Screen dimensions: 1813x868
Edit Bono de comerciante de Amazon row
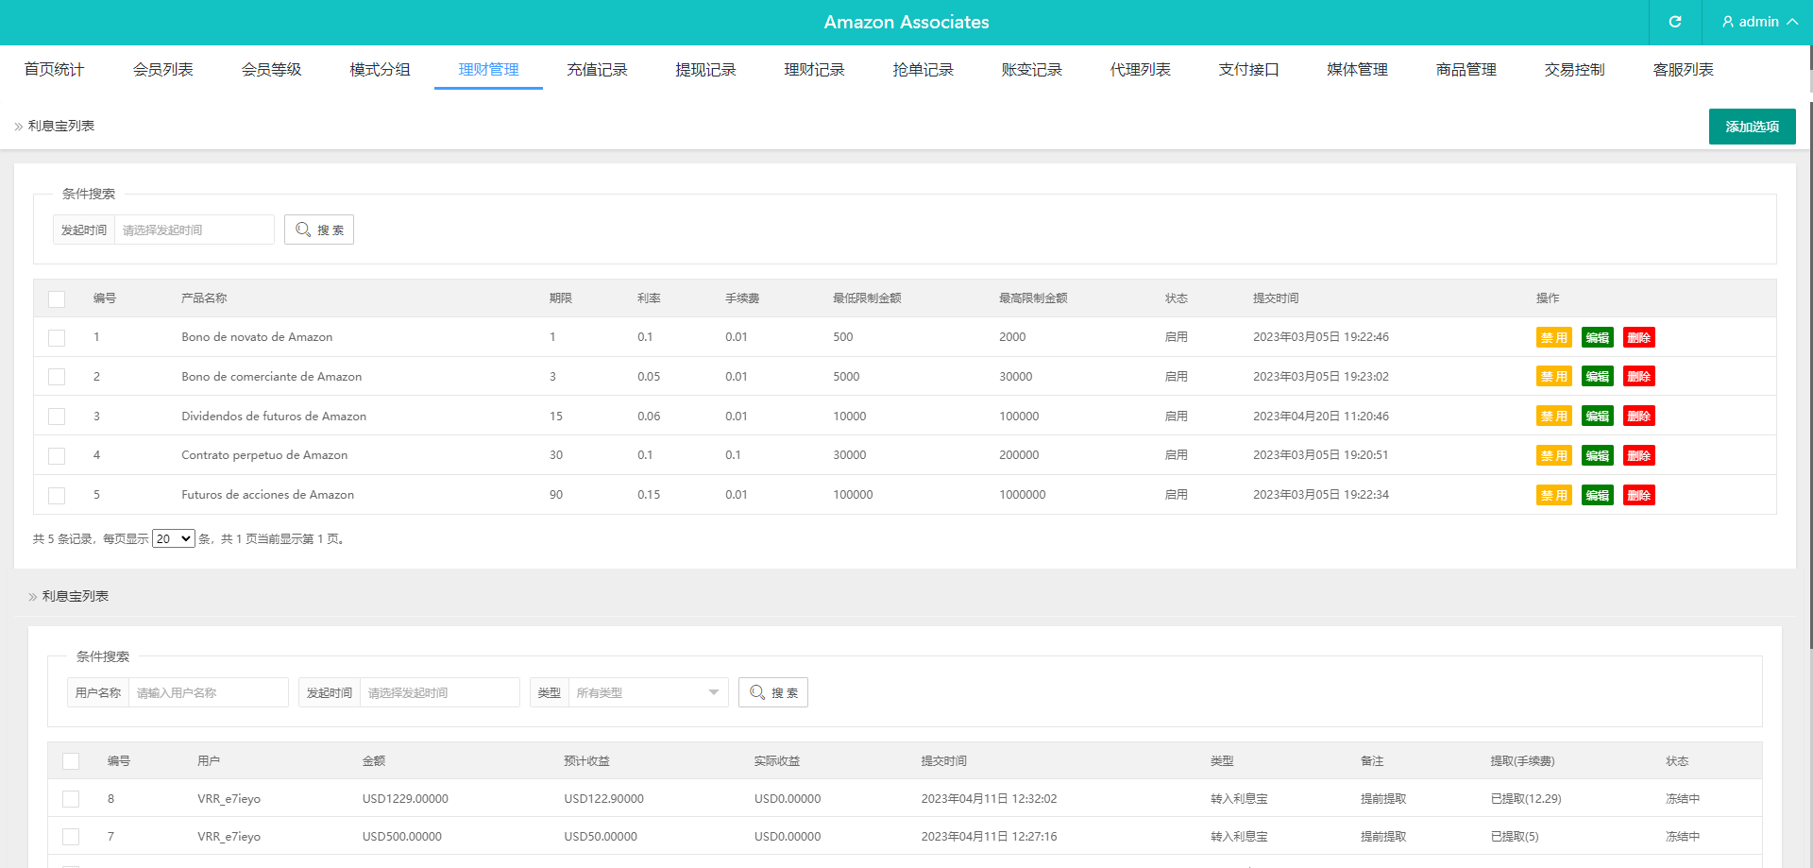tap(1597, 377)
